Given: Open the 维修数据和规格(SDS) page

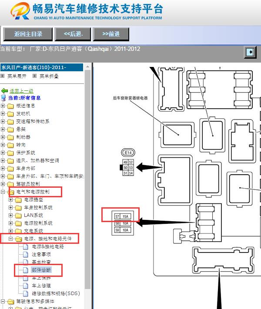Looking at the screenshot, I should tap(56, 293).
